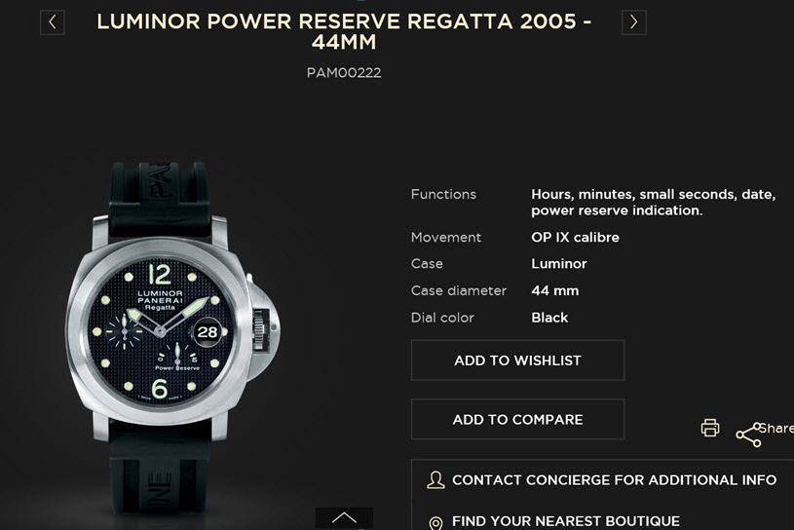
Task: Add the watch to compare list
Action: pos(517,420)
